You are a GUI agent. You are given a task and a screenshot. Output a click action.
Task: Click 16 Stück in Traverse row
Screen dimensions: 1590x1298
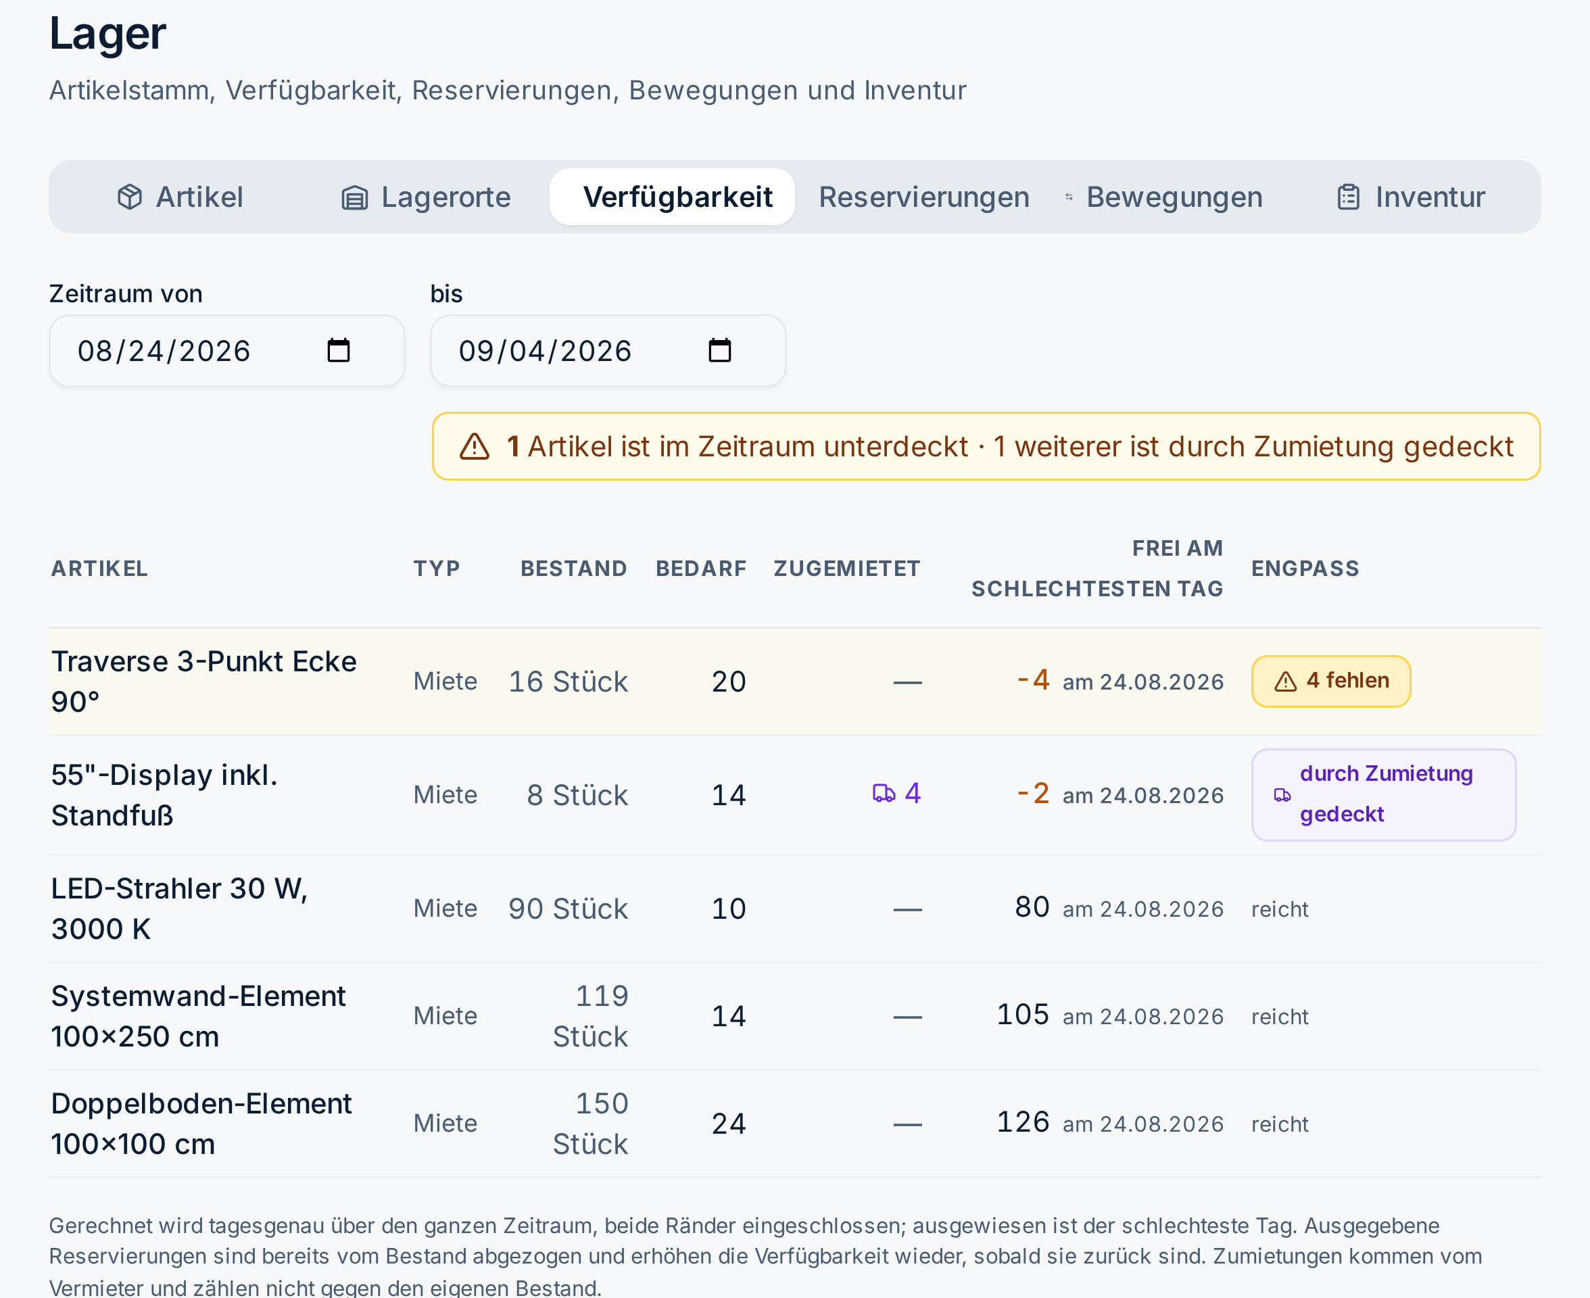pyautogui.click(x=568, y=681)
